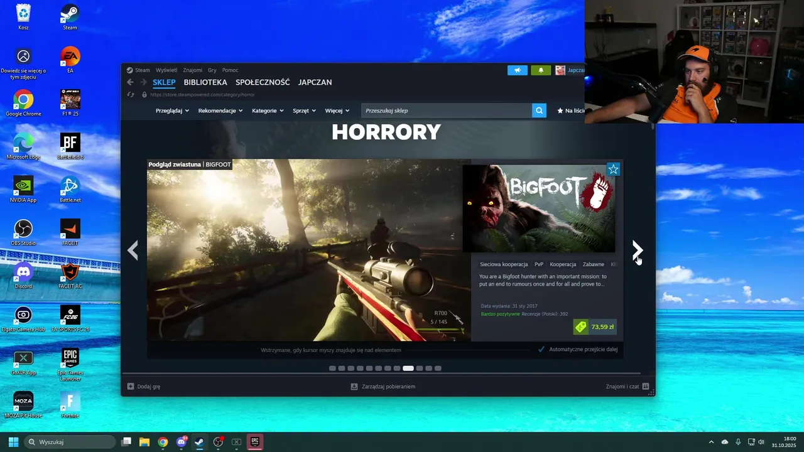
Task: Open the BIGFOOT game capsule image
Action: (x=539, y=208)
